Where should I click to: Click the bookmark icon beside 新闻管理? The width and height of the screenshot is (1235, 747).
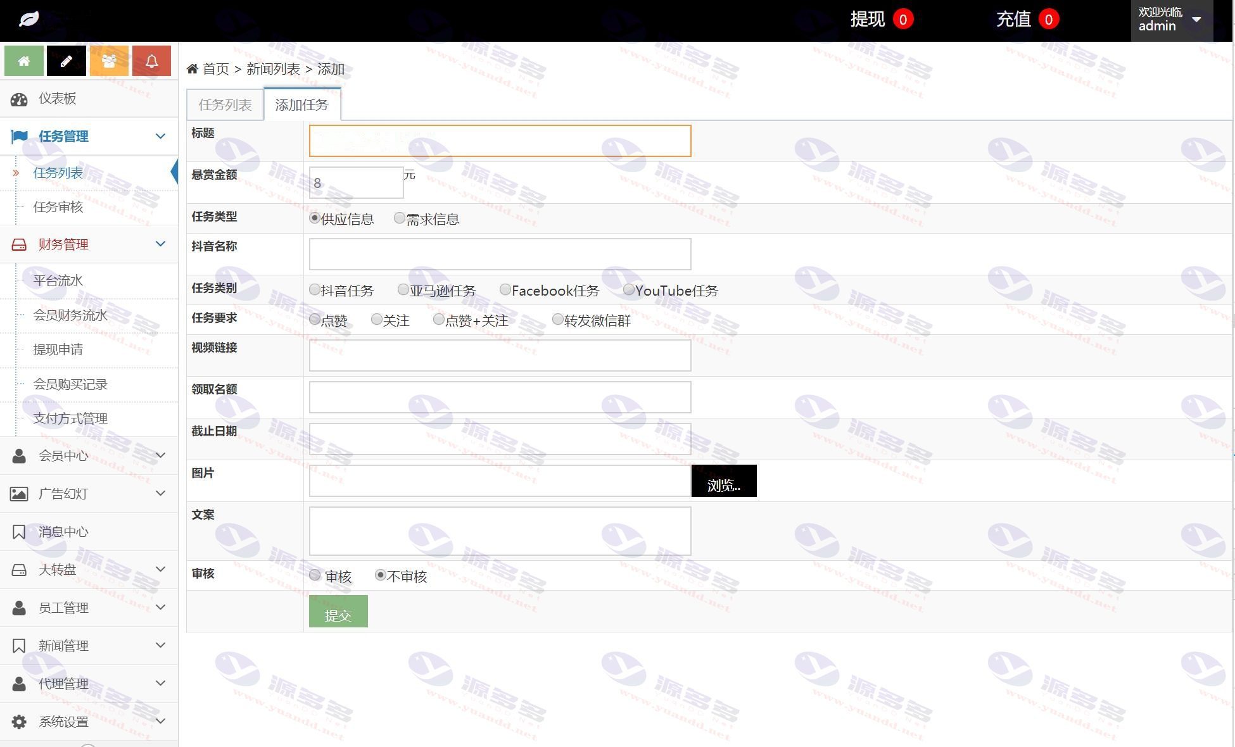pos(19,646)
